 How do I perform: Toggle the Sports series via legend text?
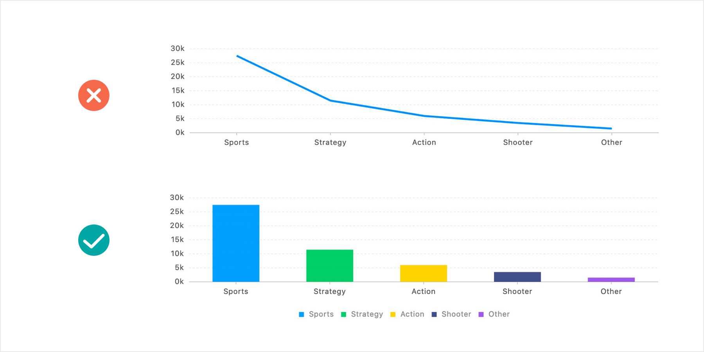(321, 314)
